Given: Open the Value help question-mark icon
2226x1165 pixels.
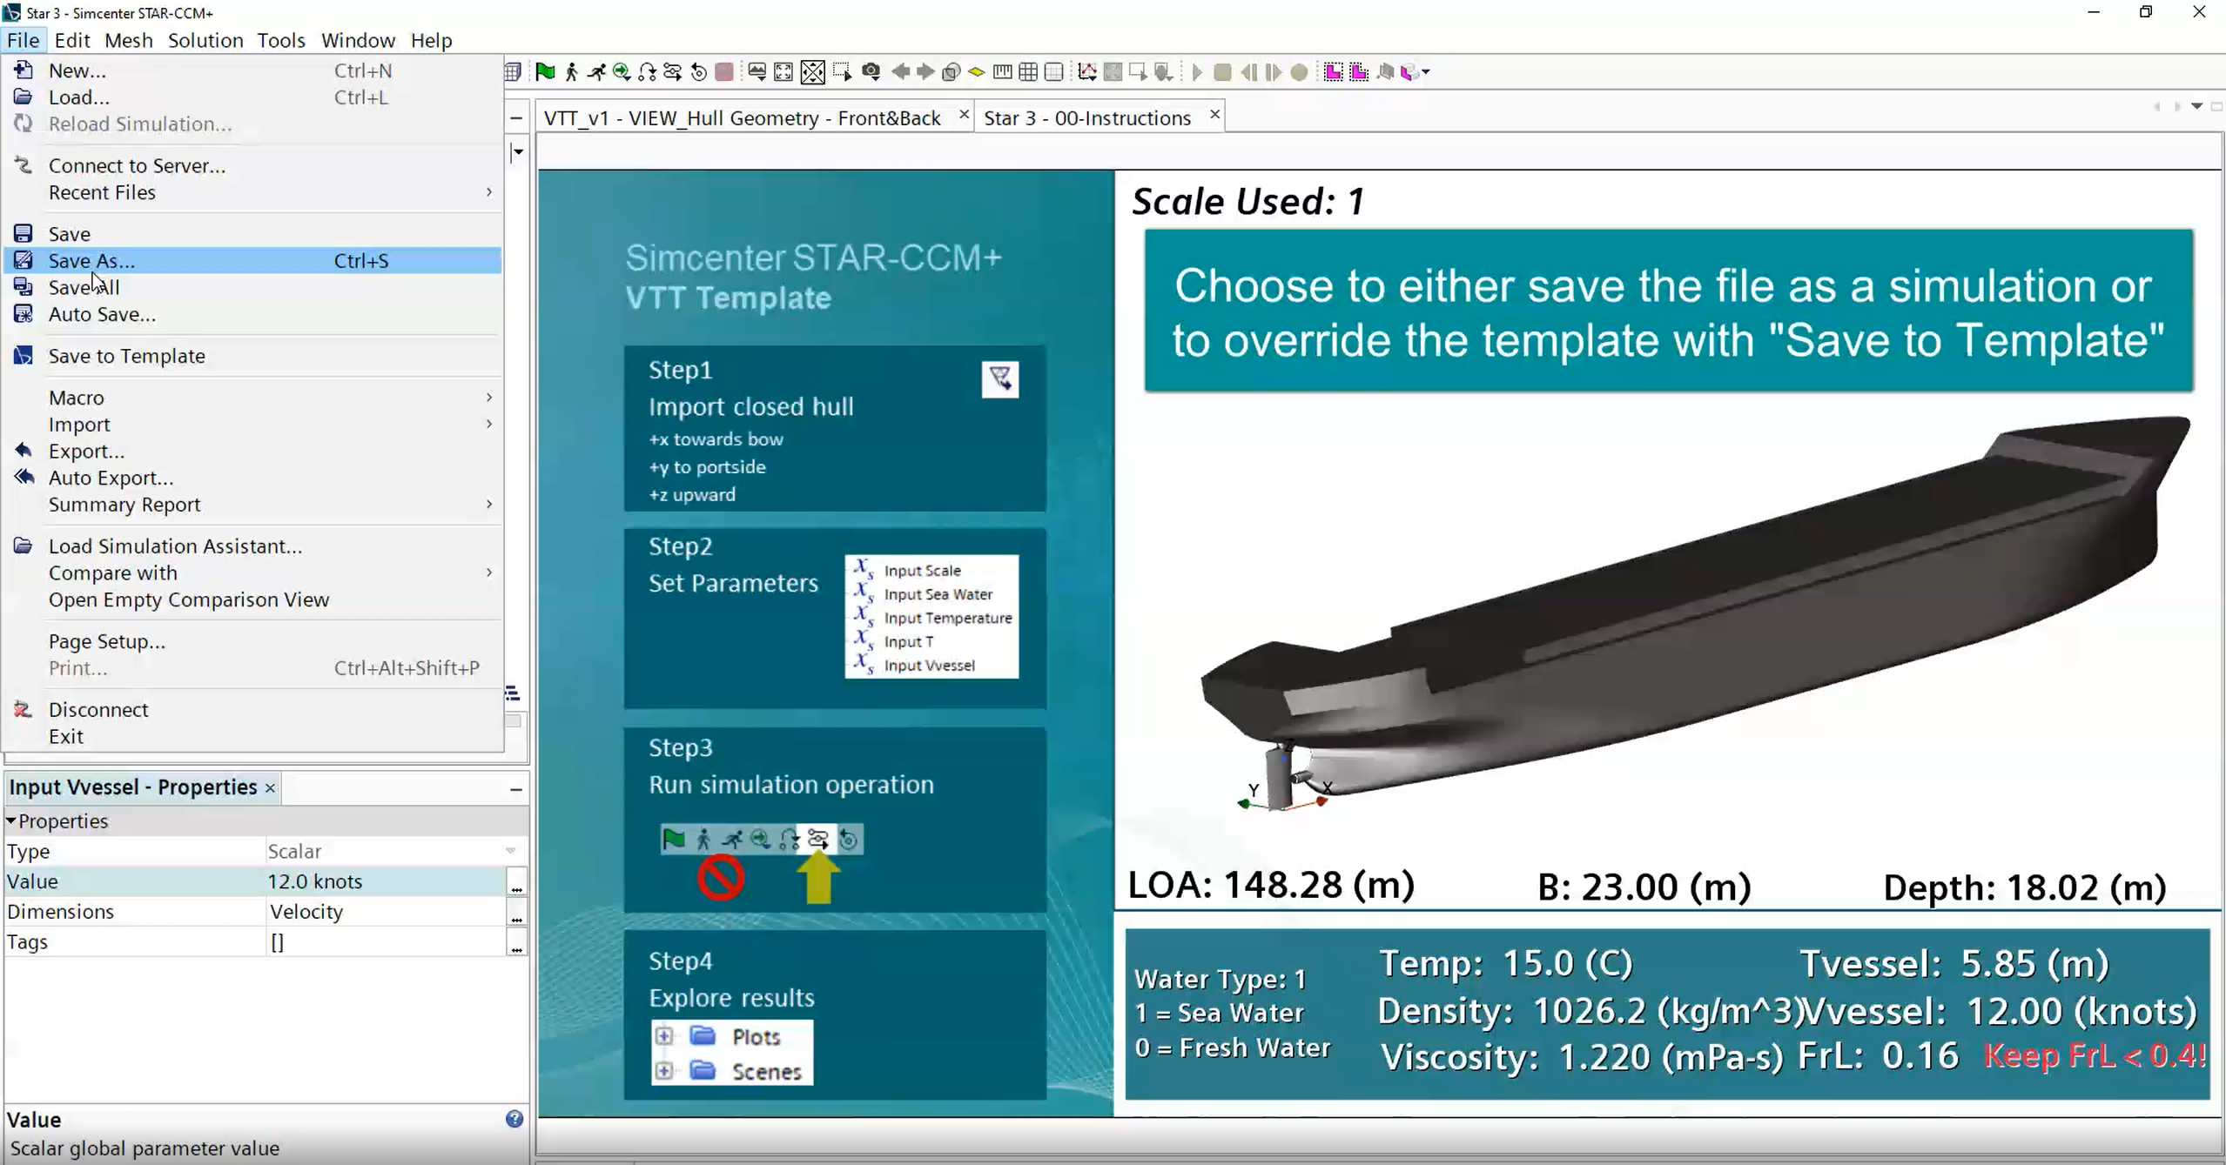Looking at the screenshot, I should pyautogui.click(x=514, y=1119).
